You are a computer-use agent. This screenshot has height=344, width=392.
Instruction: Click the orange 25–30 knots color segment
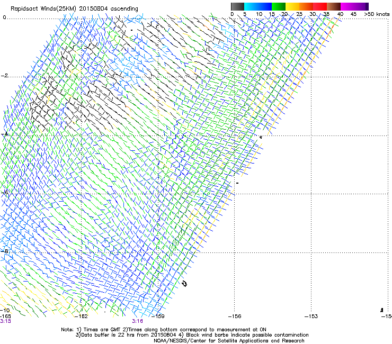tap(306, 6)
